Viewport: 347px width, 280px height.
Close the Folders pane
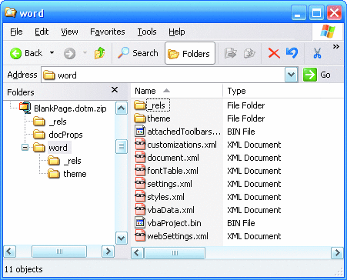pyautogui.click(x=115, y=90)
